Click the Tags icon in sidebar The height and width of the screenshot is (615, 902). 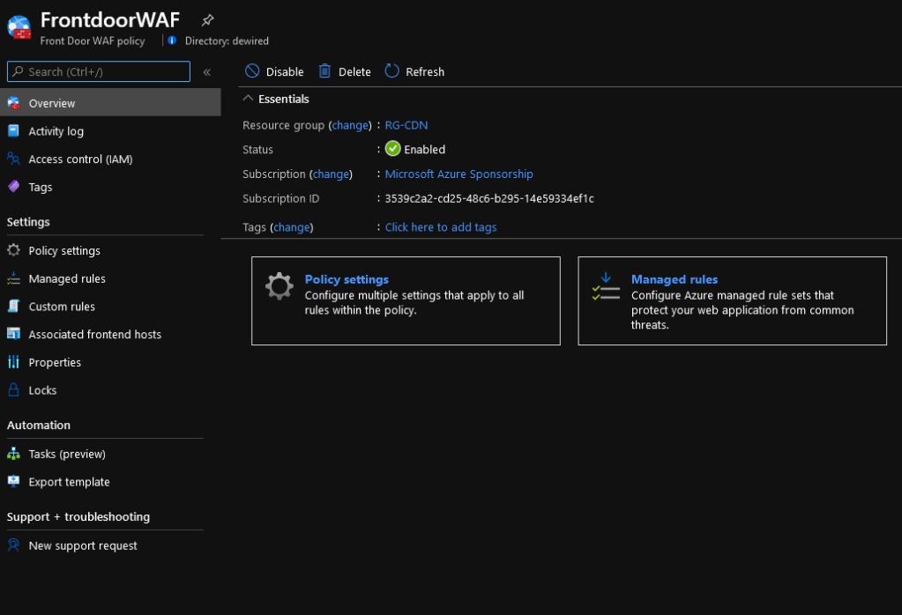point(13,187)
